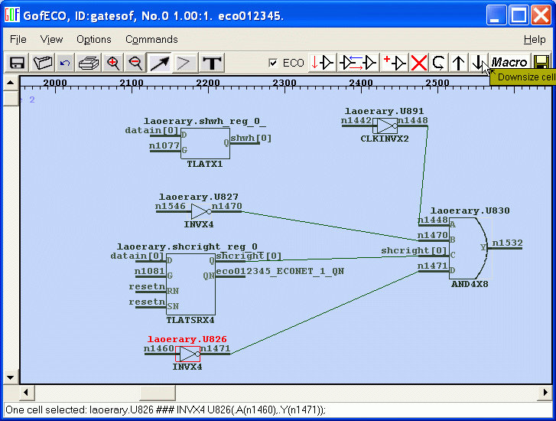Open the Commands menu

151,39
